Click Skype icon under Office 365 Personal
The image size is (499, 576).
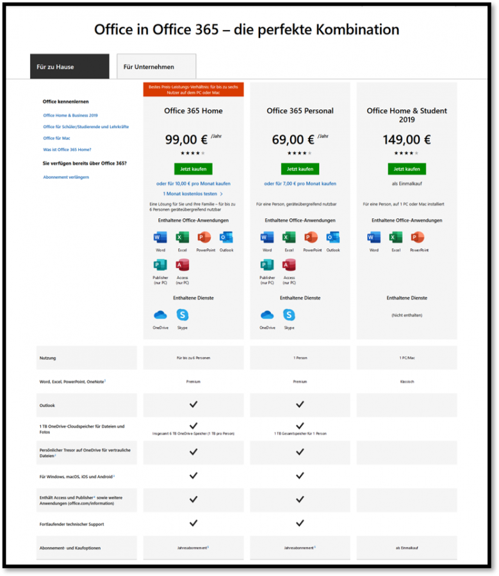coord(289,315)
